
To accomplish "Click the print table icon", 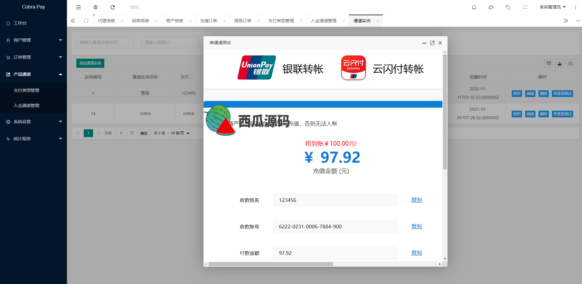I will tap(570, 63).
